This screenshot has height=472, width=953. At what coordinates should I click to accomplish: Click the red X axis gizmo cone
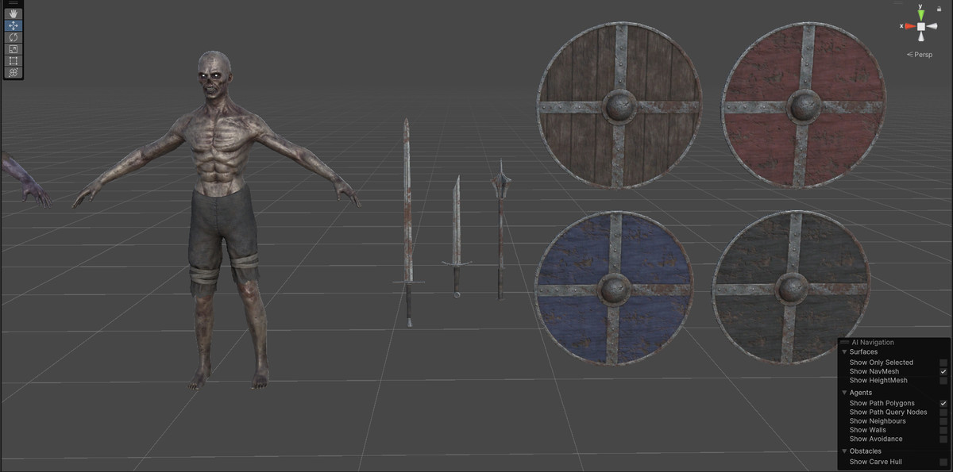pos(909,26)
